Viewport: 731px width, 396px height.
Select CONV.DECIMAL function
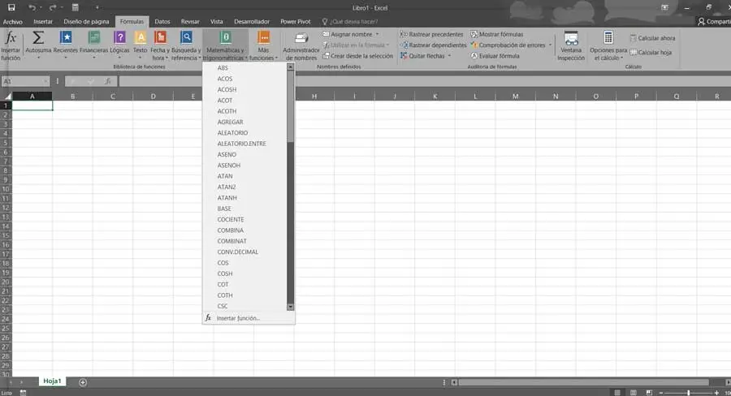coord(245,252)
